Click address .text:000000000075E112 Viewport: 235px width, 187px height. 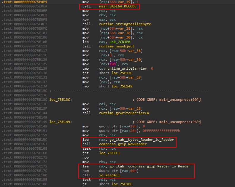24,46
